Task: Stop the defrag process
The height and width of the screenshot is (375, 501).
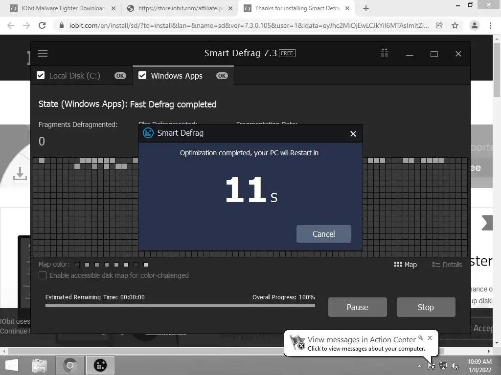Action: pos(426,307)
